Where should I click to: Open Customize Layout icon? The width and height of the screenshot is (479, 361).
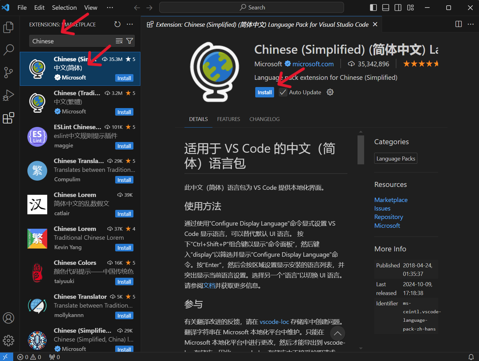pos(410,8)
